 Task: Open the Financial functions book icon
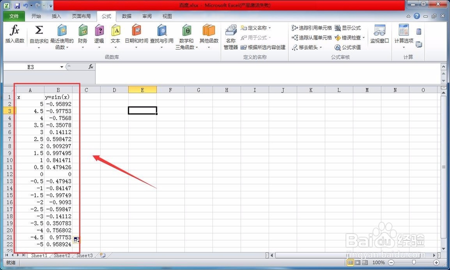(x=83, y=31)
